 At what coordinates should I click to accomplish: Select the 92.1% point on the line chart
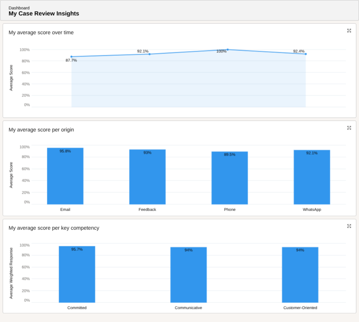[149, 54]
